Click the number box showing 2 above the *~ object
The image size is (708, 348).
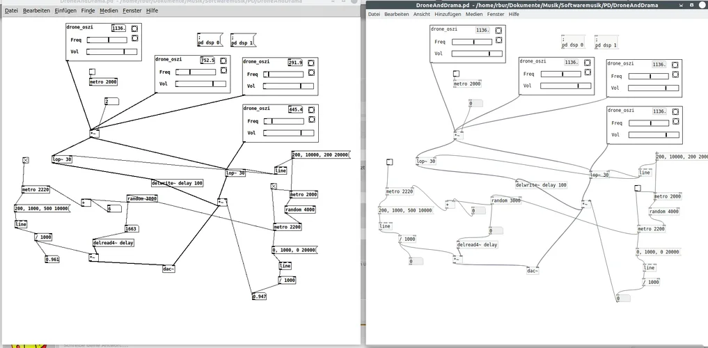coord(111,102)
